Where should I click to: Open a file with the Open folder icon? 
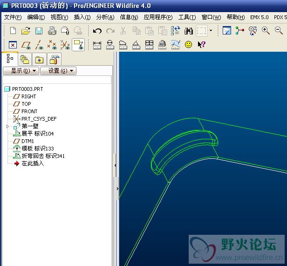26,31
